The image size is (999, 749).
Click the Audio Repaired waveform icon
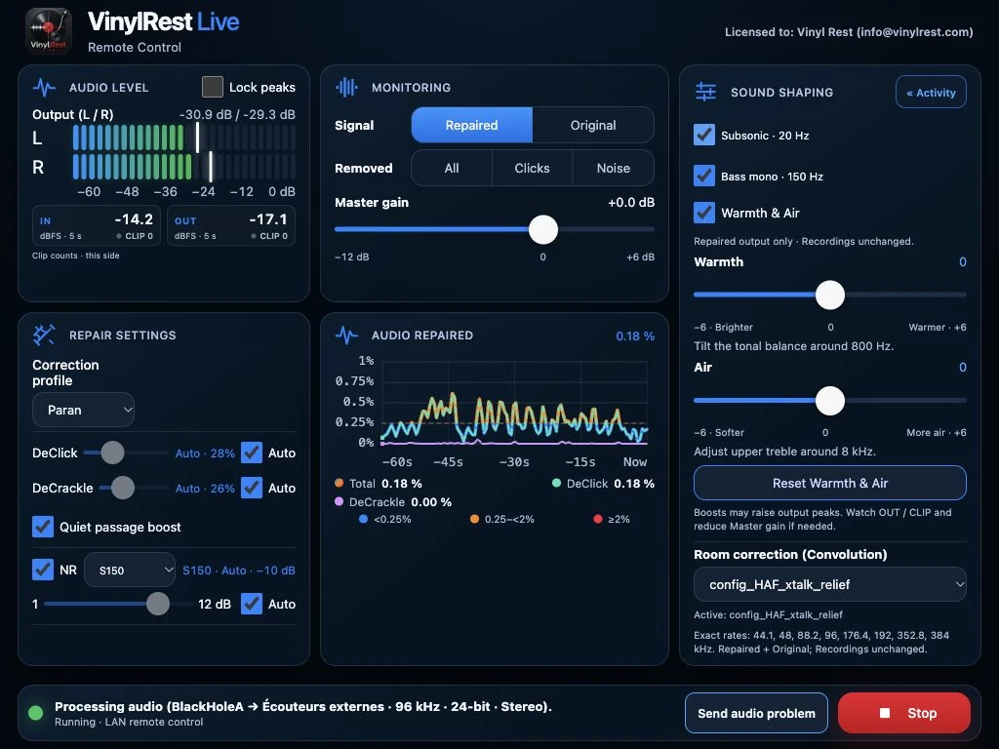point(346,335)
